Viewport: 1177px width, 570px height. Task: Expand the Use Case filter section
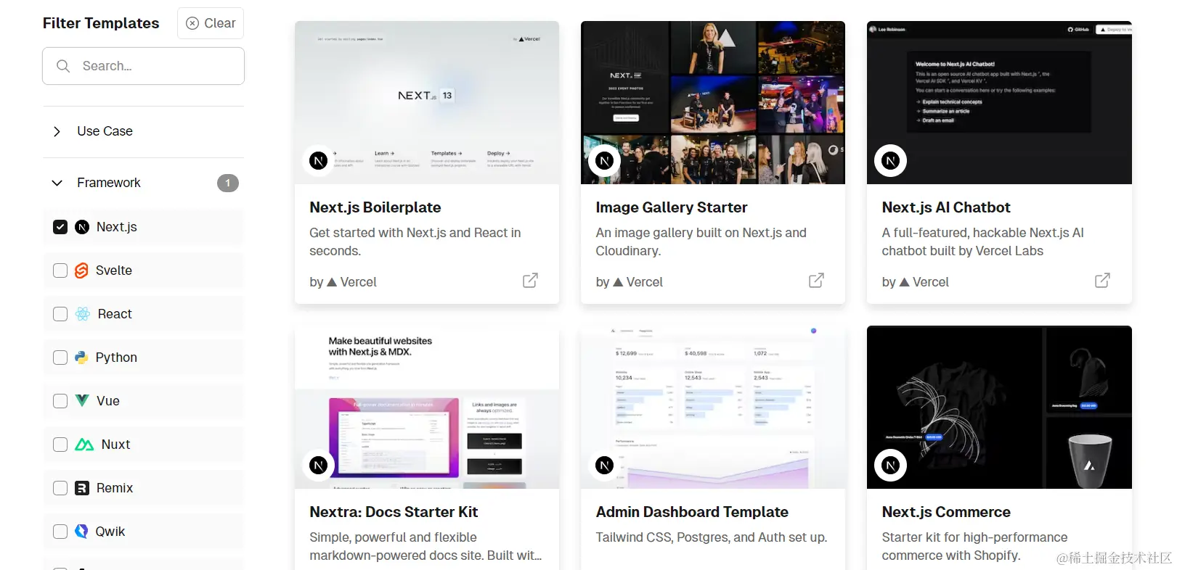143,131
